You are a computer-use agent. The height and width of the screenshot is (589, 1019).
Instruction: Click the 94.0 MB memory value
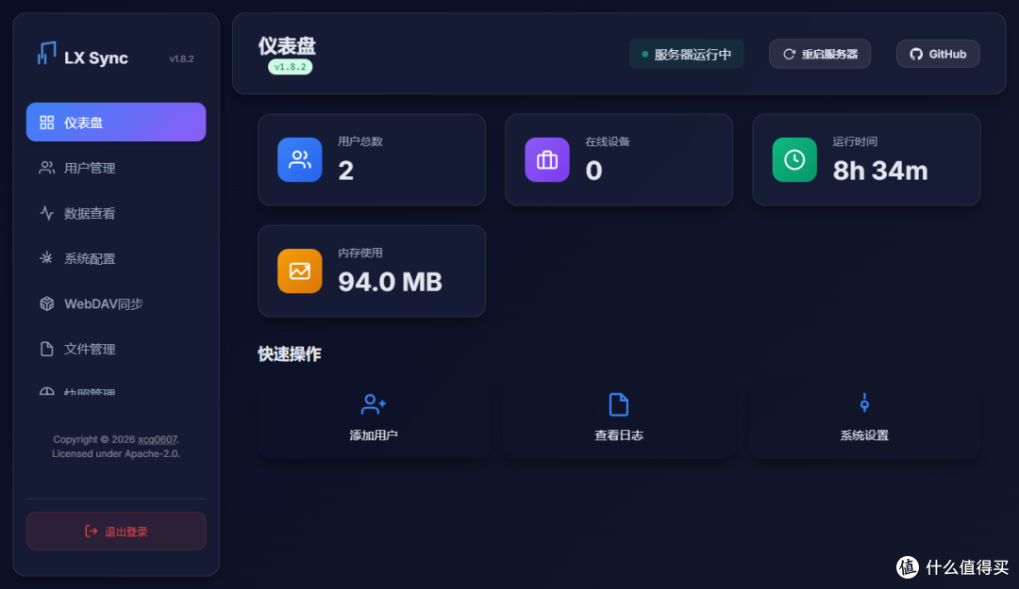(390, 282)
